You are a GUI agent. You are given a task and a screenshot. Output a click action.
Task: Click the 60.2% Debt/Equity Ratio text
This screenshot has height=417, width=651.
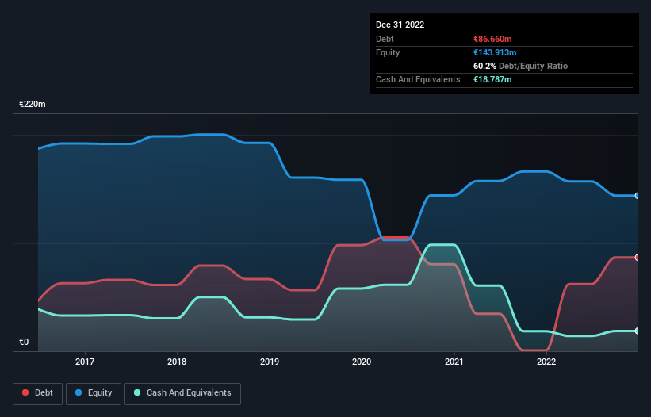point(521,66)
